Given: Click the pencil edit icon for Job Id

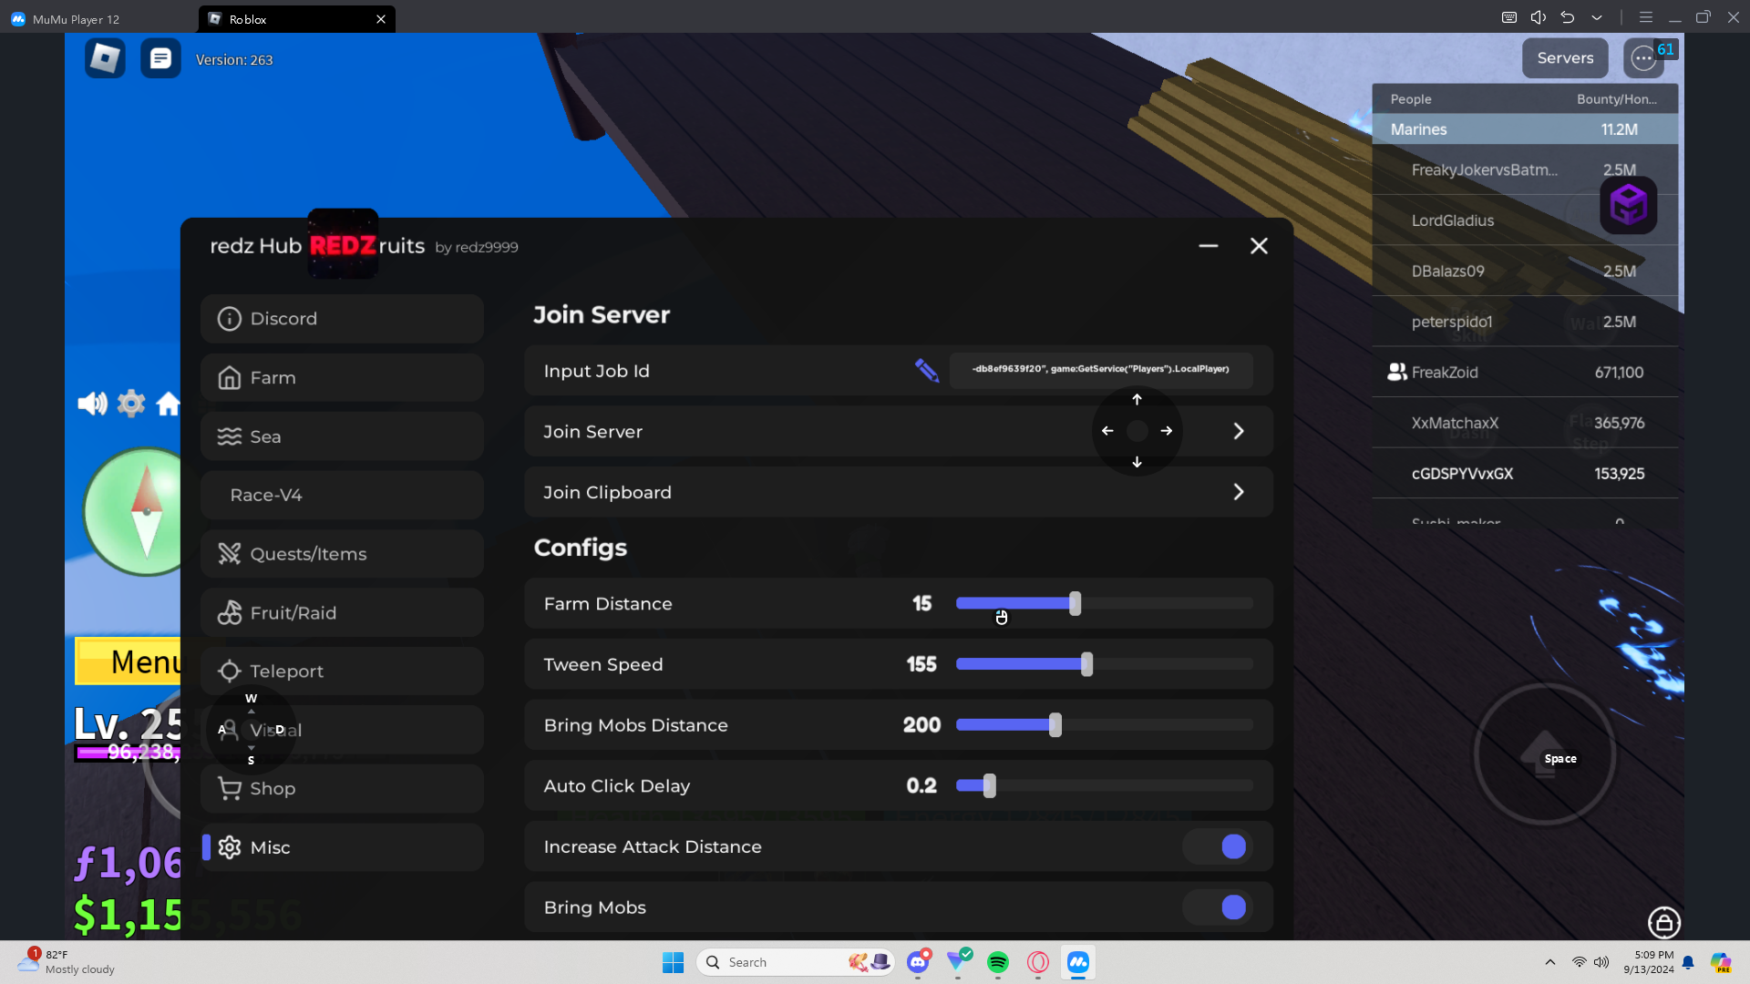Looking at the screenshot, I should click(x=927, y=370).
